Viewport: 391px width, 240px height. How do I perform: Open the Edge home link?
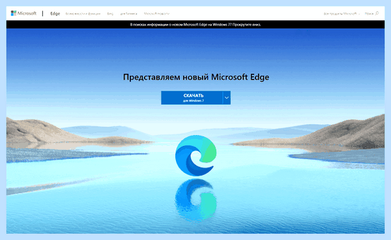coord(55,14)
